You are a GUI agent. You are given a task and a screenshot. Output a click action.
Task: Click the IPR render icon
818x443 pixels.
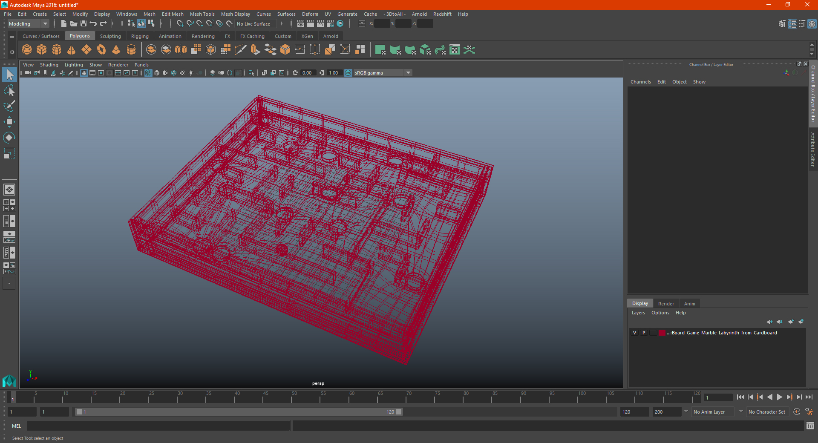tap(320, 24)
